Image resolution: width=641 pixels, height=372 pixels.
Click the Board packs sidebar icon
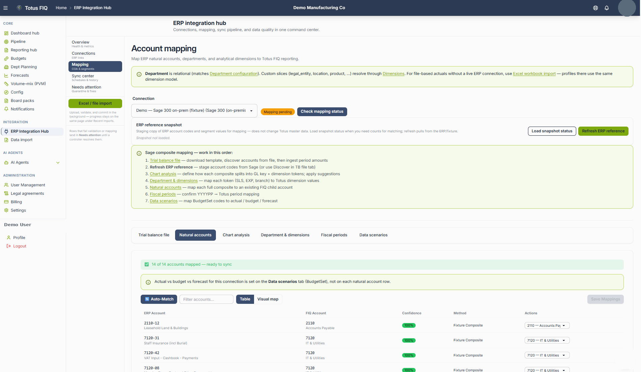coord(6,101)
